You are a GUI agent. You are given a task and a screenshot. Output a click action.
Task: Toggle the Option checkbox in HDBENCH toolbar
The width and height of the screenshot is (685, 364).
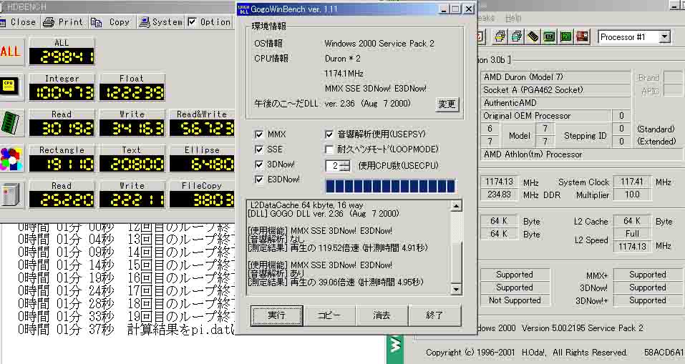(x=192, y=22)
